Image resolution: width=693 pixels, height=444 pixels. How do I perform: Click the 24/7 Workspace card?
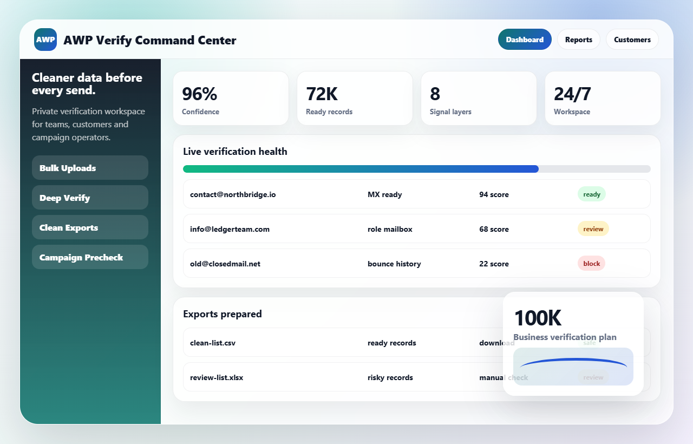point(603,99)
